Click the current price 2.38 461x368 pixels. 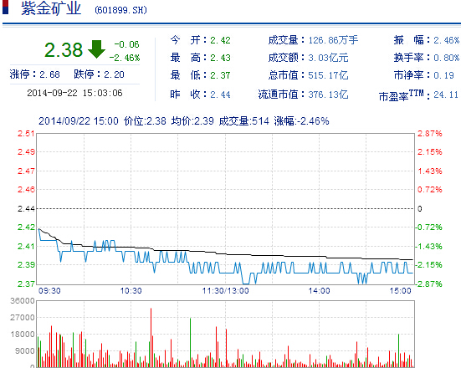(64, 49)
